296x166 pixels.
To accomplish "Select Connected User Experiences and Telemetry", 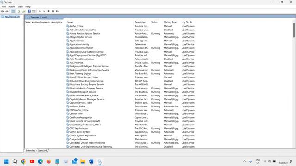I will click(x=91, y=147).
